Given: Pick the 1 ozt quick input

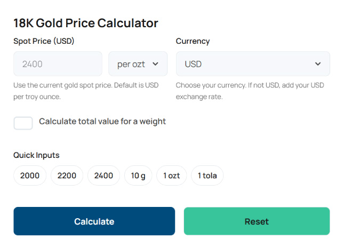Looking at the screenshot, I should [171, 175].
